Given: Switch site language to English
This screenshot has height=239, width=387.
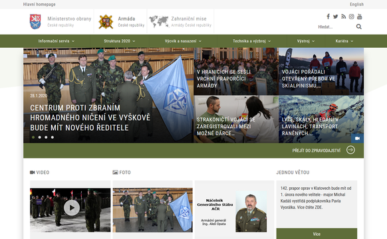Looking at the screenshot, I should point(356,5).
